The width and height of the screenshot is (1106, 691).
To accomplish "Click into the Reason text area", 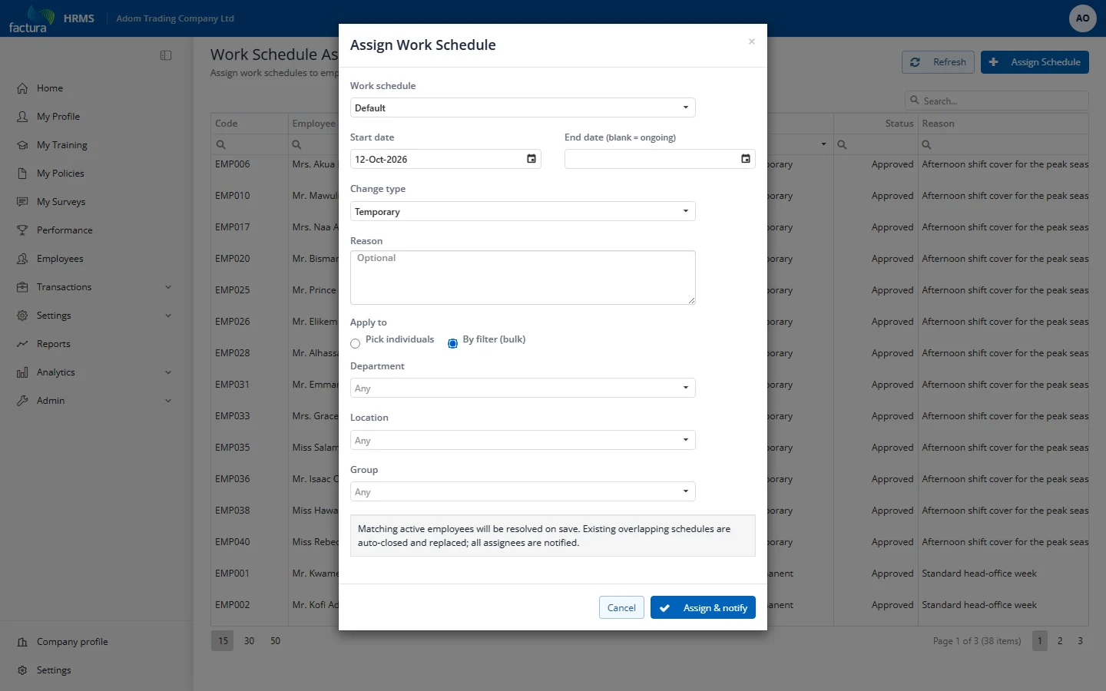I will pyautogui.click(x=523, y=277).
